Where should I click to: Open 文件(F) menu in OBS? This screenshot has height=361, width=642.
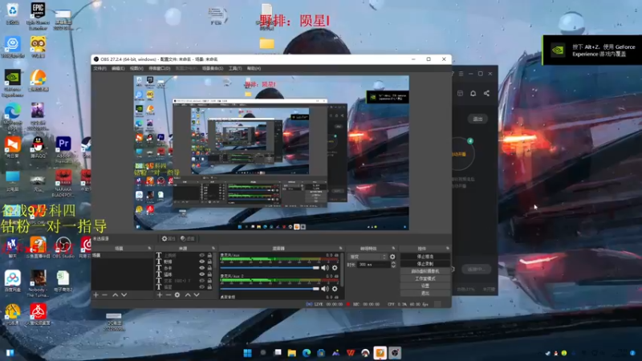(100, 68)
